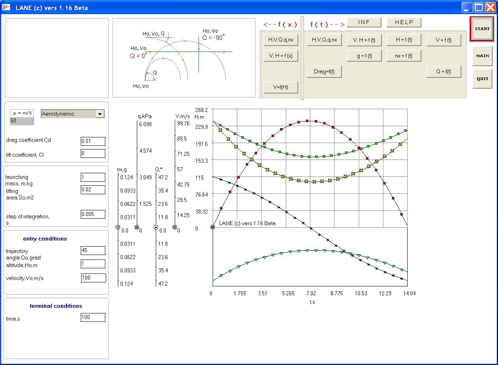This screenshot has width=498, height=365.
Task: Click the drag coefficient Cd input field
Action: [x=93, y=141]
